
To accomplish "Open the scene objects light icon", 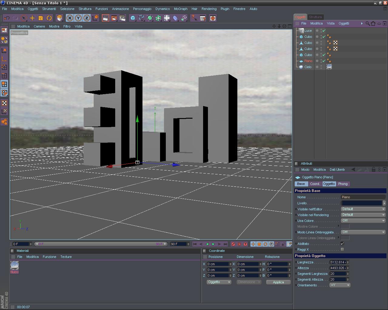I will (x=167, y=18).
